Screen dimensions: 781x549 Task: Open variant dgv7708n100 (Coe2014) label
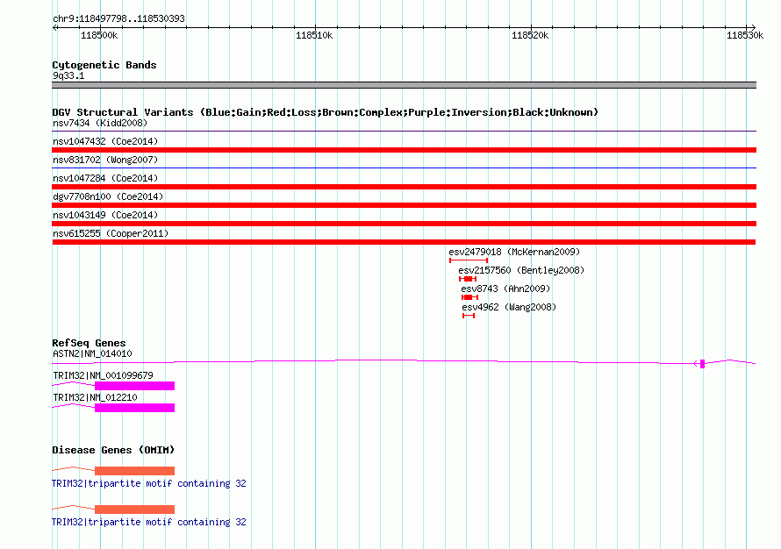pyautogui.click(x=108, y=196)
